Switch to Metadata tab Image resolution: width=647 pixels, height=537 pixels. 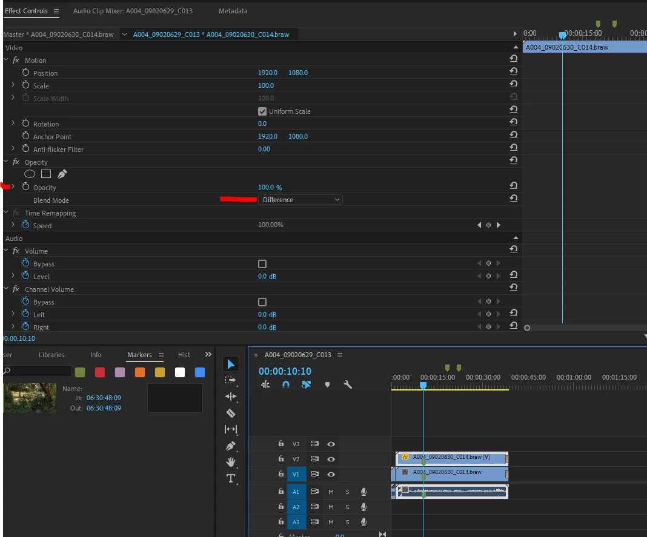pos(233,11)
